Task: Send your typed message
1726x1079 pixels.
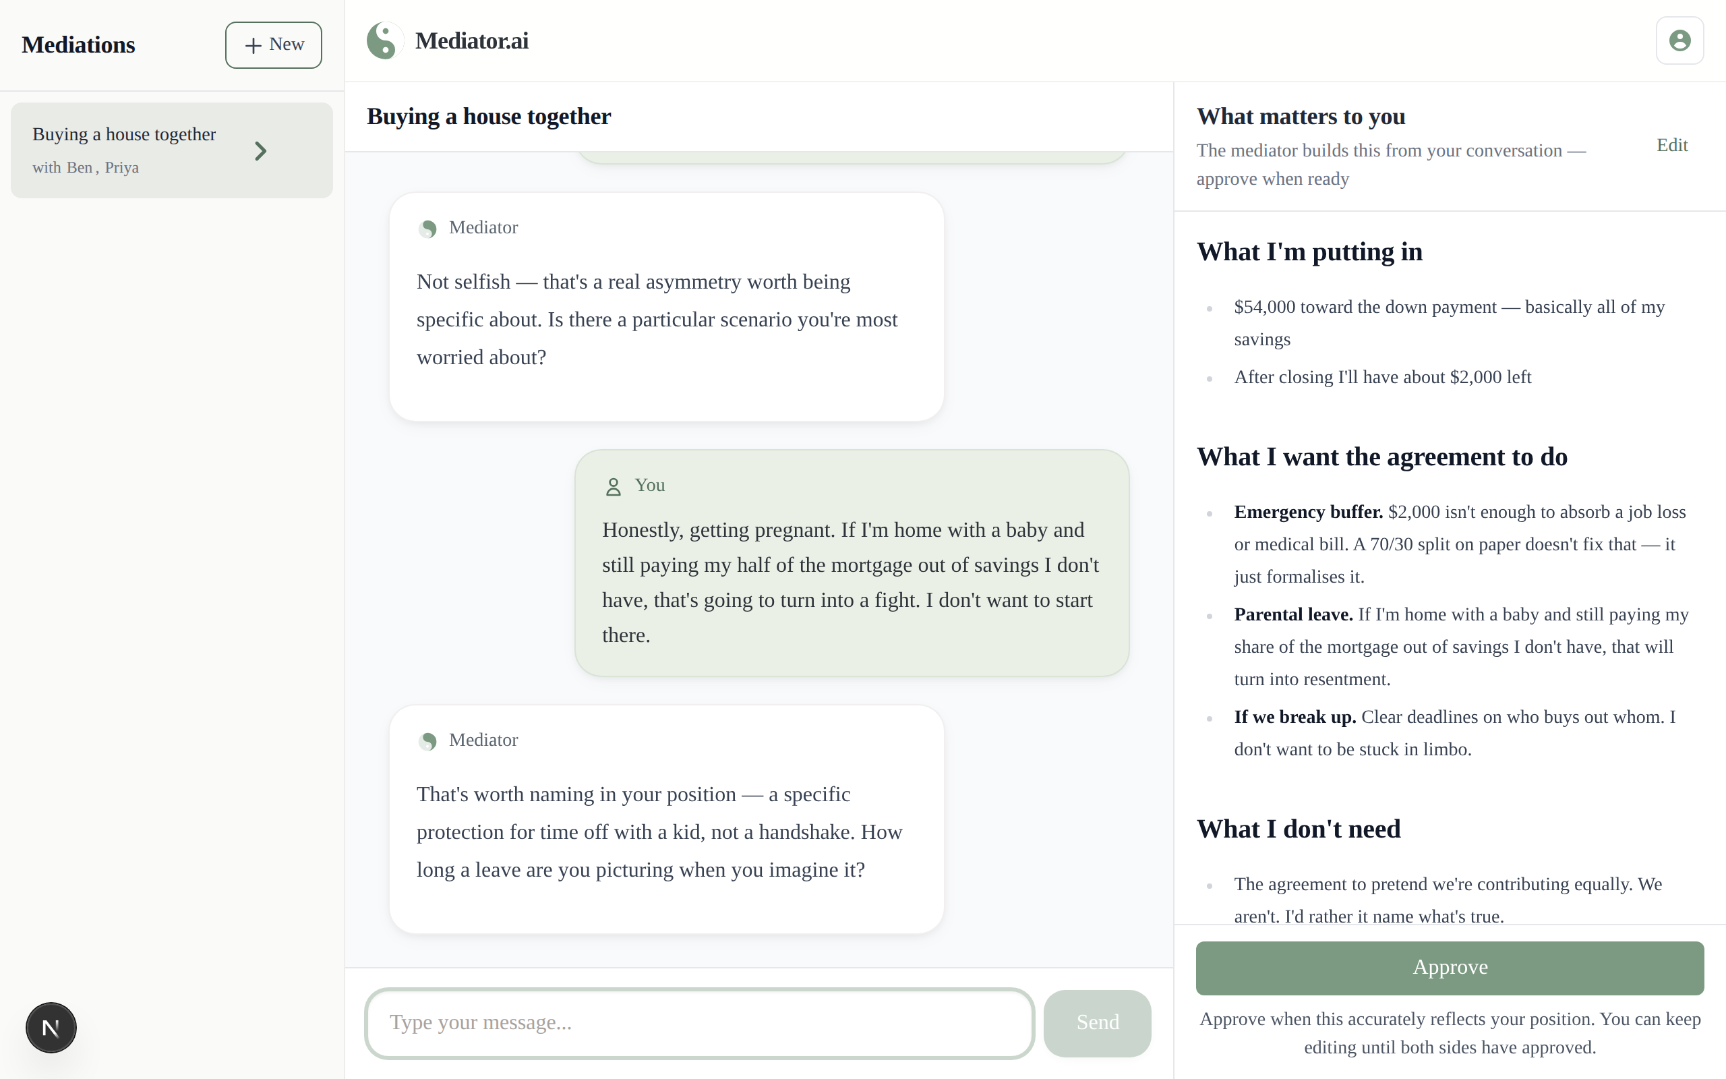Action: 1097,1022
